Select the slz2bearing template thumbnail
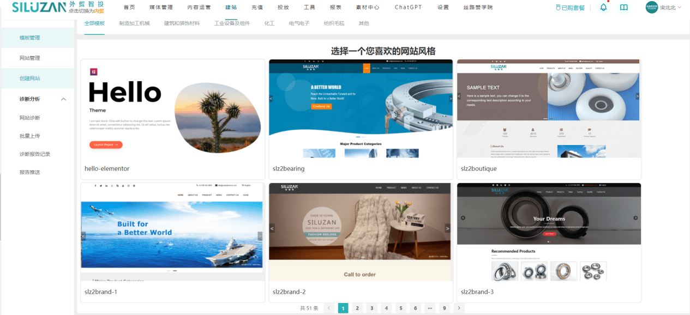 361,109
